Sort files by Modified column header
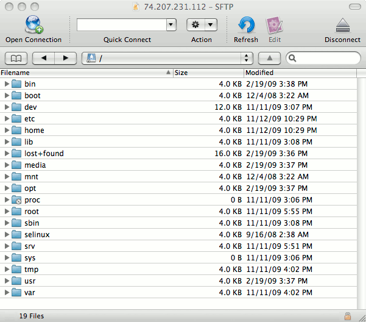Screen dimensions: 366x322 point(298,73)
